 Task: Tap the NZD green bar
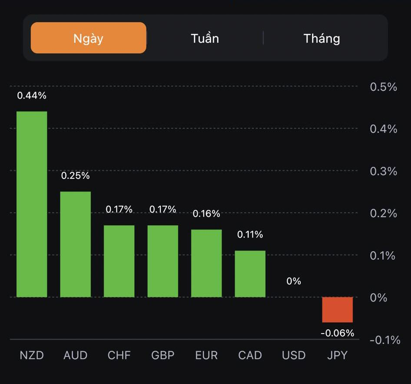coord(32,204)
